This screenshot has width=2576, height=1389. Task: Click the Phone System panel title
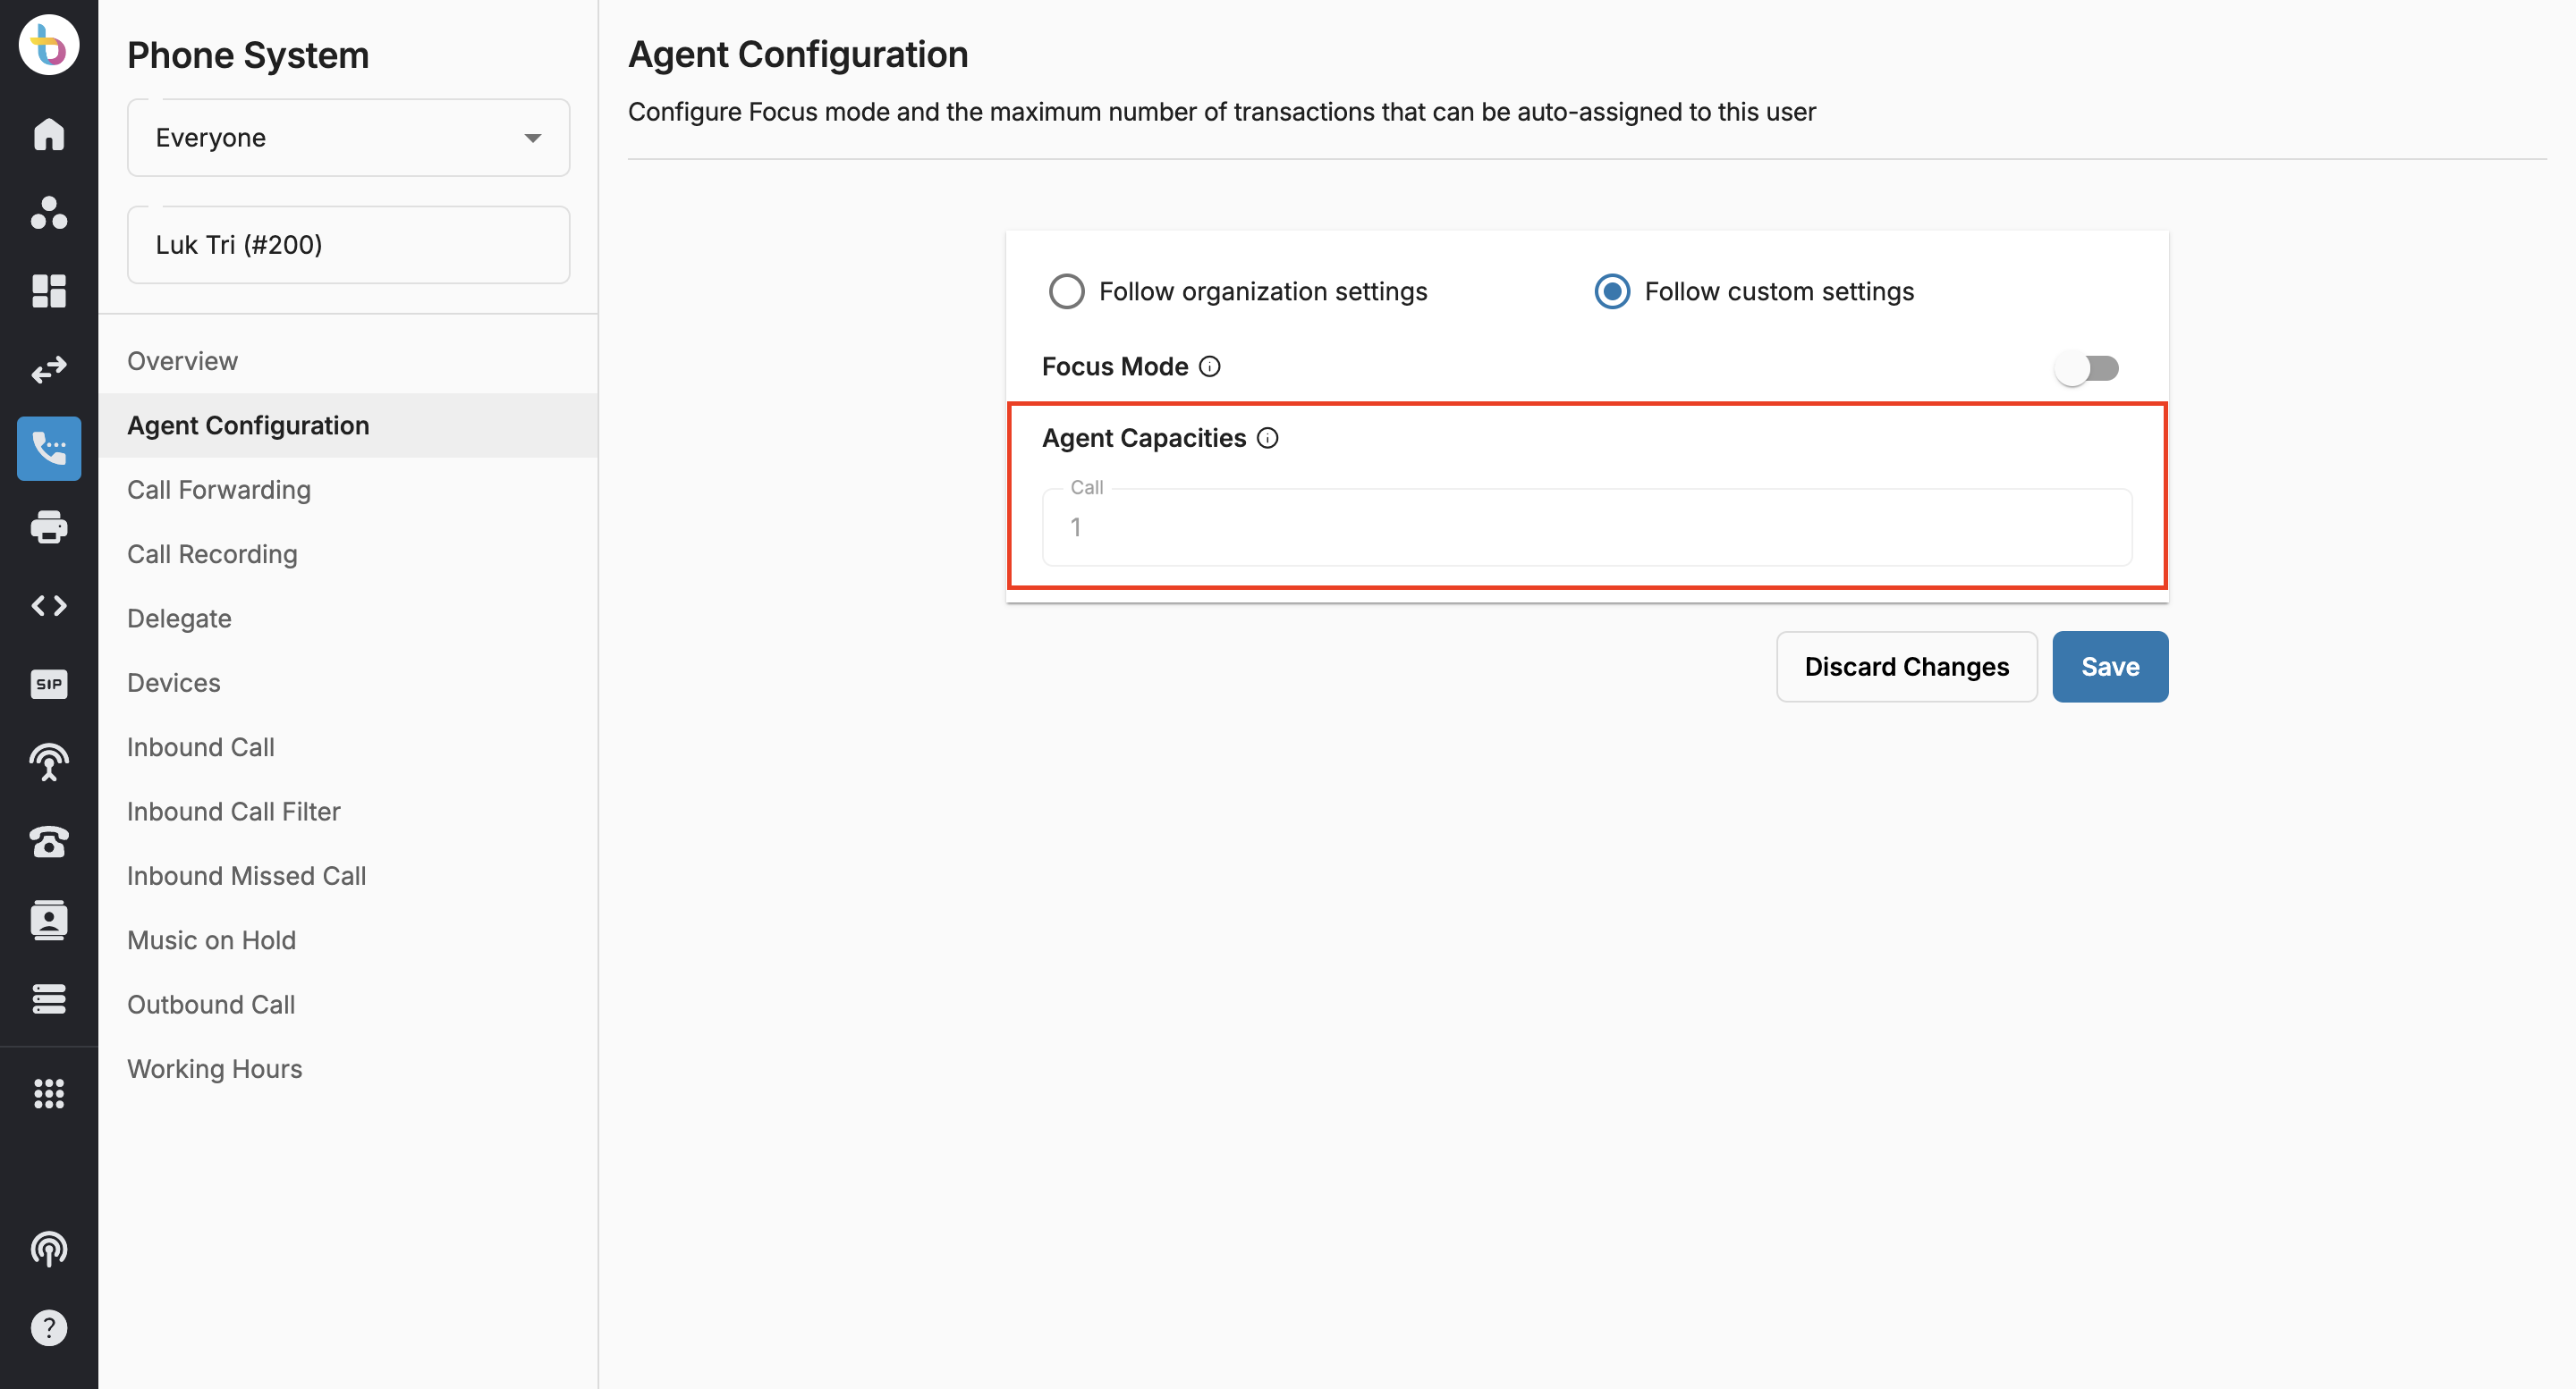(x=248, y=55)
